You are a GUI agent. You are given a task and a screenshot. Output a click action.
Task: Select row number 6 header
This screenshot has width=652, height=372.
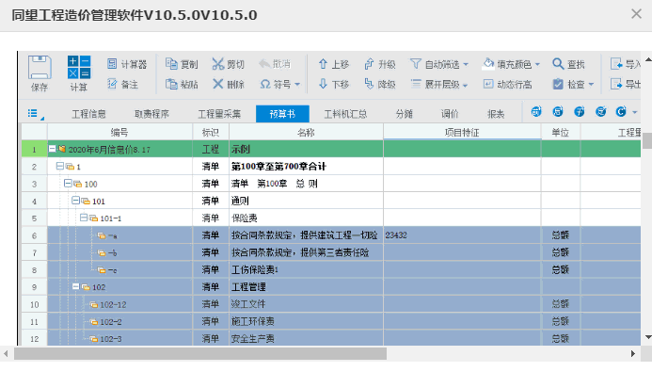coord(34,235)
